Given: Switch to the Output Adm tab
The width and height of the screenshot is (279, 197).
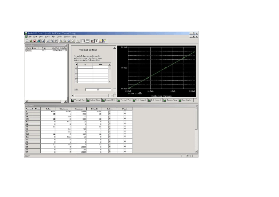Looking at the screenshot, I should pos(94,100).
